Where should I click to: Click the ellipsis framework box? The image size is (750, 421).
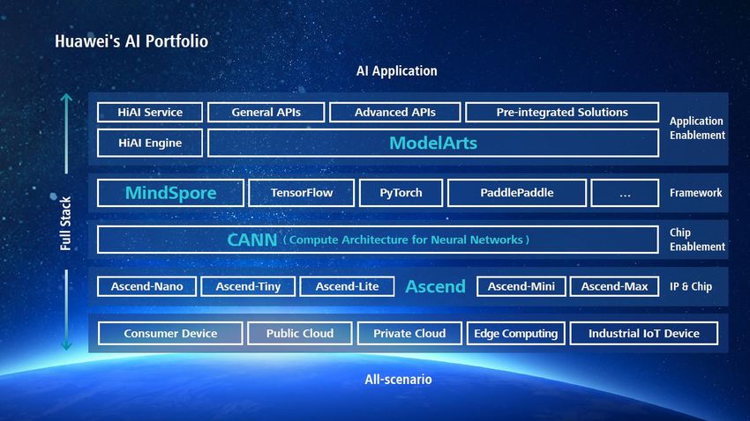pyautogui.click(x=625, y=193)
